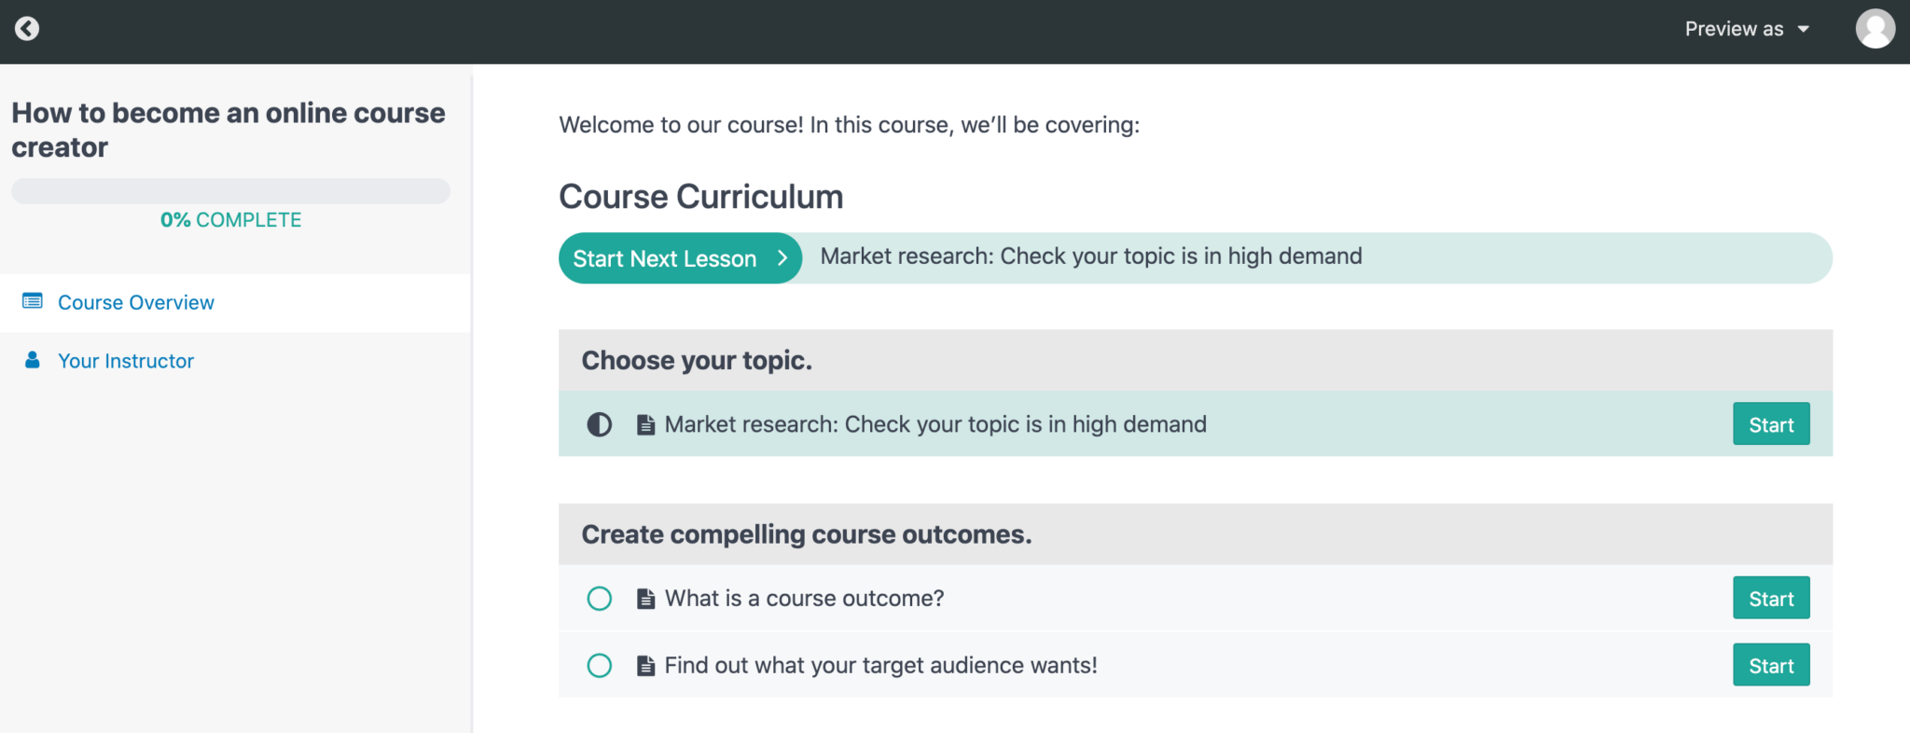1910x733 pixels.
Task: Click document icon beside Market research lesson row
Action: coord(645,425)
